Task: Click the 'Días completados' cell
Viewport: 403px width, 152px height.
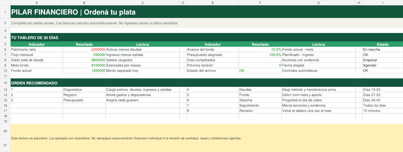Action: point(213,60)
